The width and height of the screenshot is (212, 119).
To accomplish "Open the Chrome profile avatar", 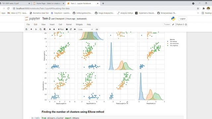I will click(208, 8).
